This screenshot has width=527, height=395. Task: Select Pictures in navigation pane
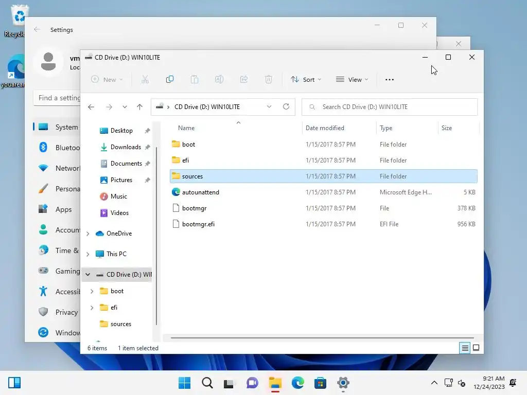pos(121,180)
